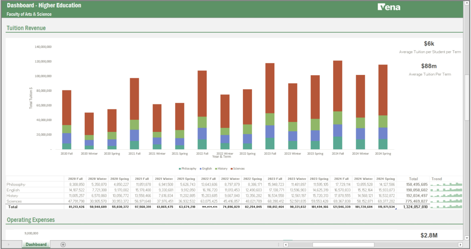Add a new sheet with the plus icon
Viewport: 471px width, 249px height.
tap(63, 245)
